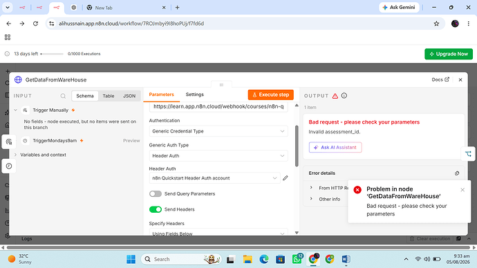Viewport: 477px width, 268px height.
Task: Click the URL input field
Action: 218,106
